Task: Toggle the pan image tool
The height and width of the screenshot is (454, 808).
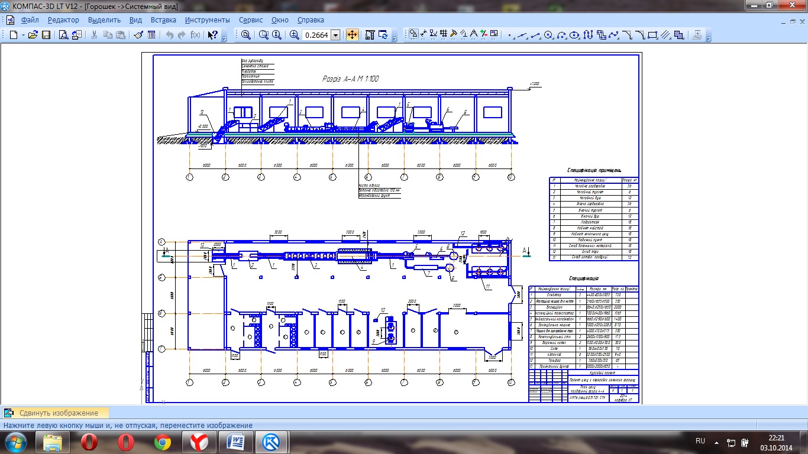Action: click(x=352, y=35)
